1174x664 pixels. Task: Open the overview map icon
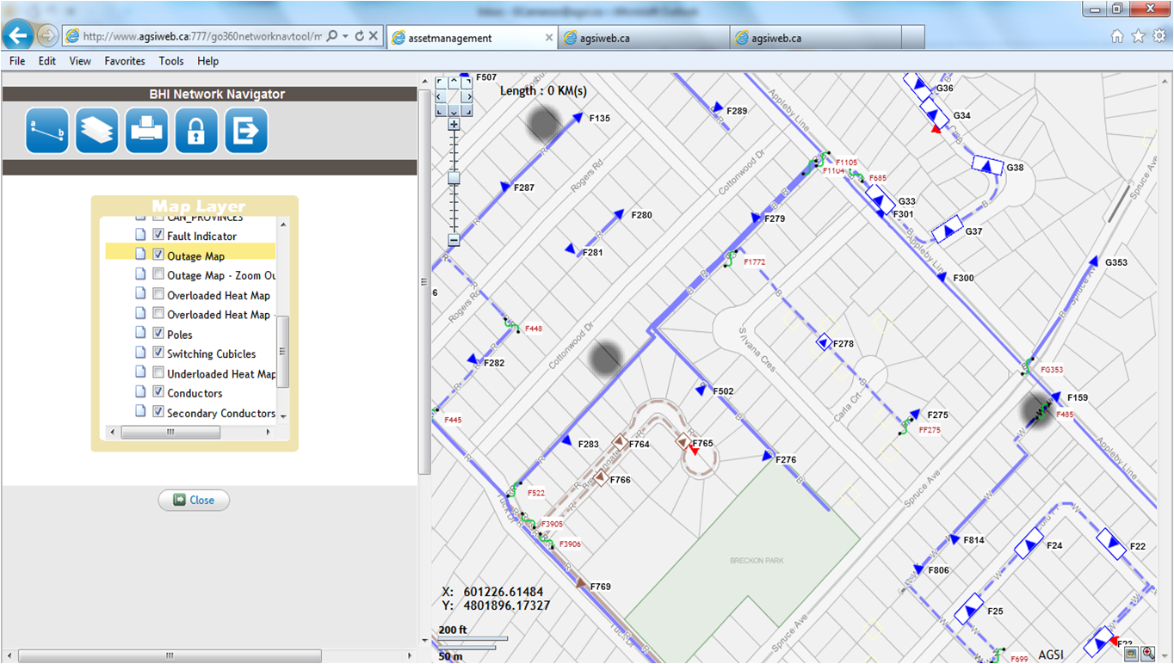coord(1133,654)
